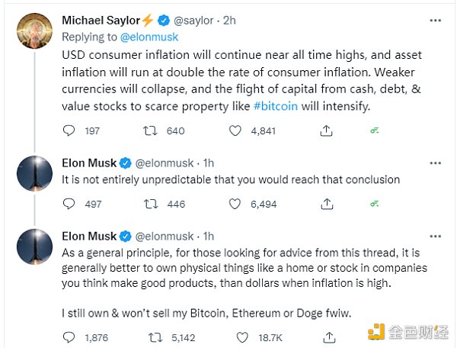This screenshot has height=348, width=457.
Task: Retweet Elon's tweet with 446 retweets
Action: (152, 204)
